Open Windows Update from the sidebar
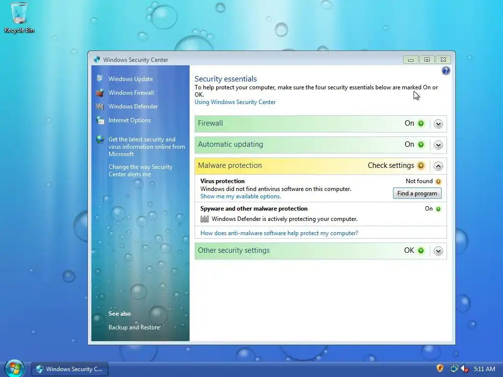Screen dimensions: 503x377 point(131,79)
